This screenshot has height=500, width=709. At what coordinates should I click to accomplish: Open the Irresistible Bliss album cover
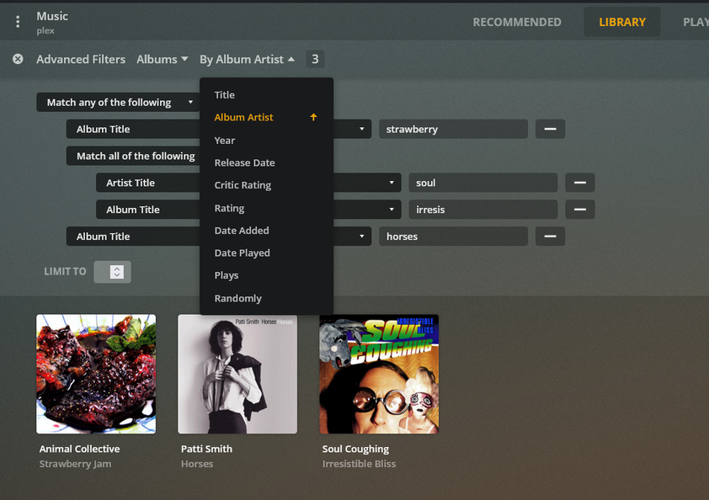click(x=379, y=374)
